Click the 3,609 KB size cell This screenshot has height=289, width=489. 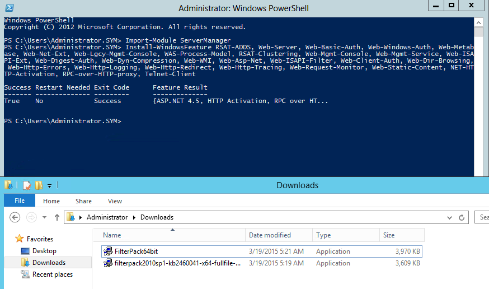click(x=408, y=263)
